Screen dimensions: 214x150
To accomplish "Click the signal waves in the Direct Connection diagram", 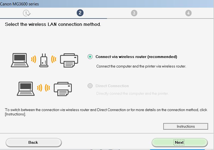I will [44, 88].
